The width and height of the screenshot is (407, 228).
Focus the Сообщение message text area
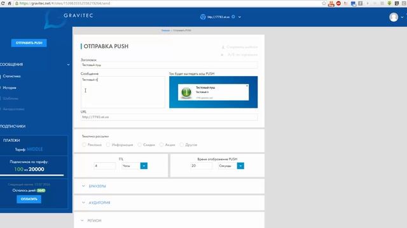pos(123,92)
